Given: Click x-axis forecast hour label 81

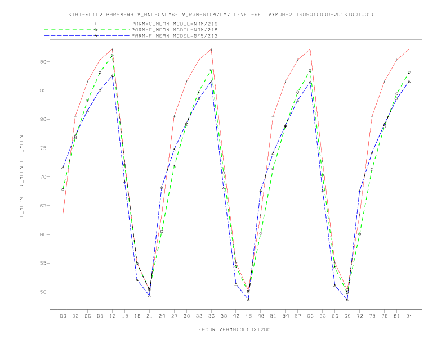Looking at the screenshot, I should [x=397, y=316].
